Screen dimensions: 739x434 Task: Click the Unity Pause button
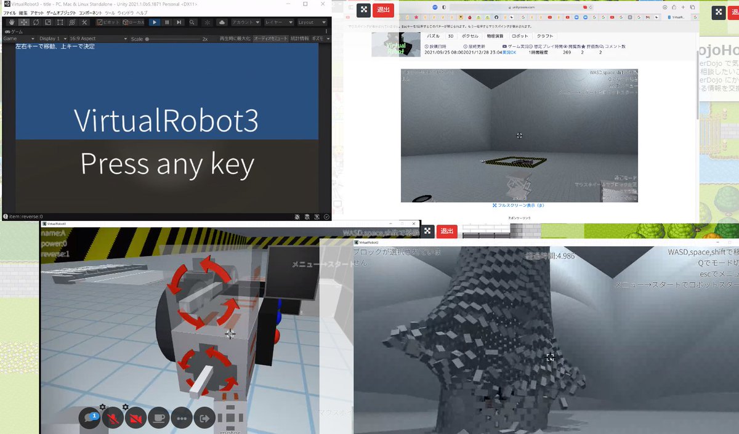(167, 22)
